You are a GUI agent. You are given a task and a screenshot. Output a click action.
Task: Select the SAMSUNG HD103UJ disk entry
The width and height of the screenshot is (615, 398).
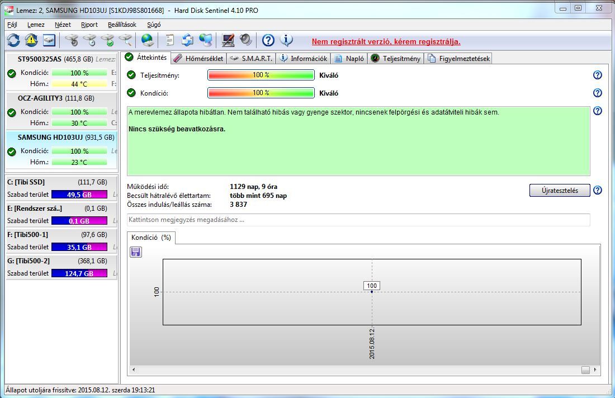coord(61,150)
